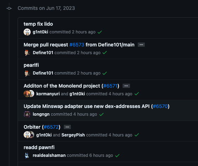Click Define101 avatar on pearlfi commit
The height and width of the screenshot is (166, 198).
click(27, 73)
